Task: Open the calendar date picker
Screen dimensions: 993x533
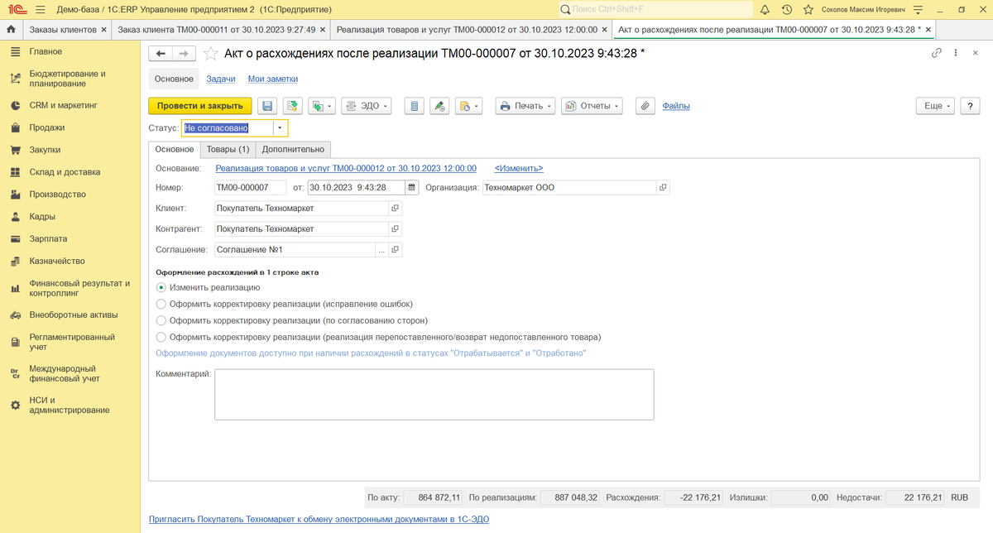Action: coord(413,187)
